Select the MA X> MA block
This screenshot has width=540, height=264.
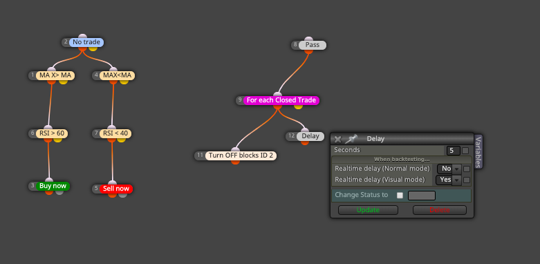point(55,75)
